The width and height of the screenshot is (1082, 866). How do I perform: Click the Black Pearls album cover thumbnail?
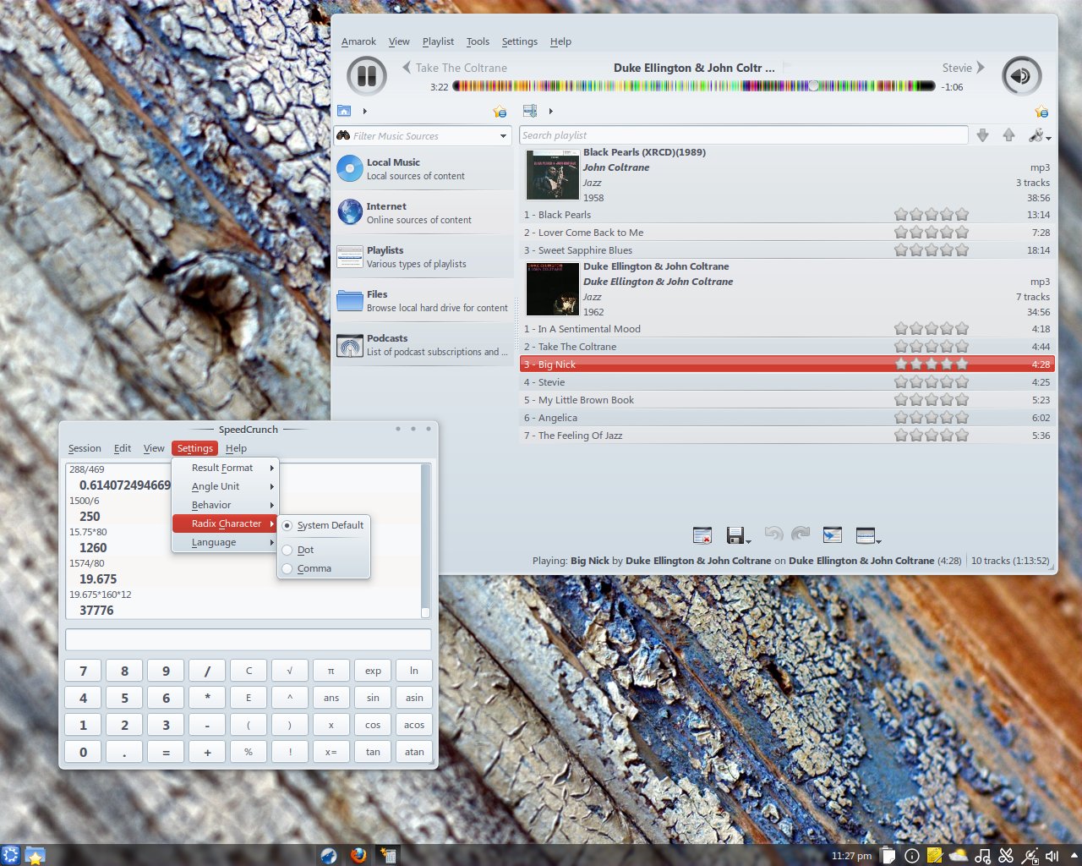click(x=553, y=175)
